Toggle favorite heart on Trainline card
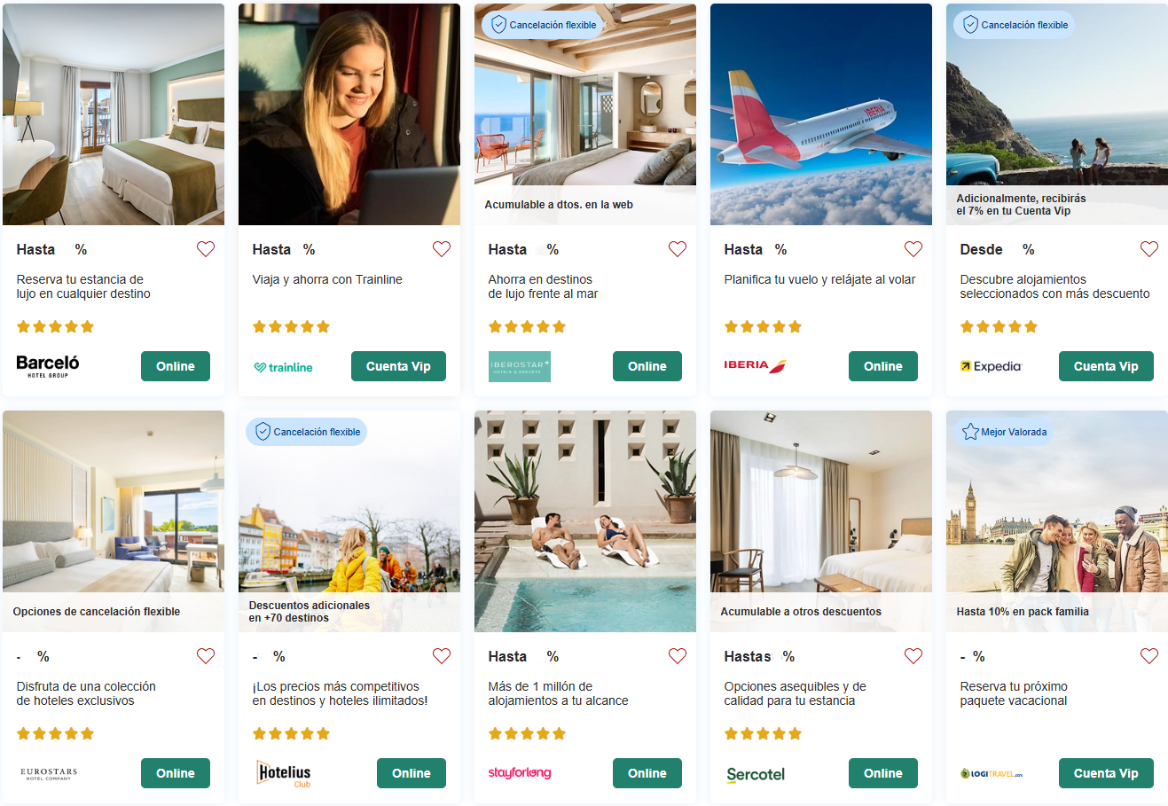 pyautogui.click(x=442, y=249)
